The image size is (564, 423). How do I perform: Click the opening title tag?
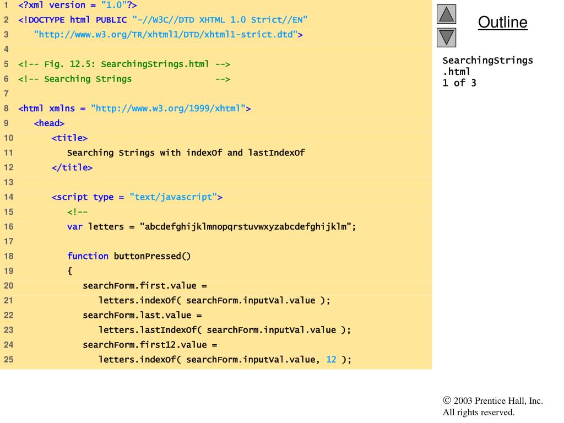69,138
